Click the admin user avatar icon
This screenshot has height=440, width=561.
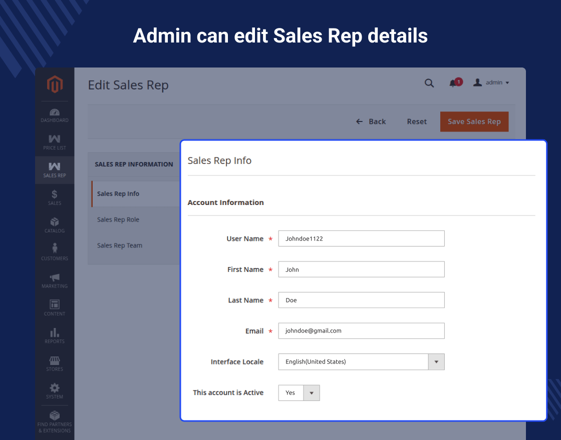[x=477, y=82]
